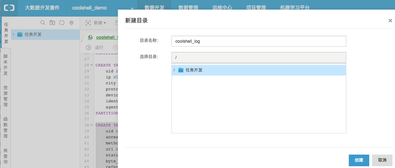Click the 目录名称: label
395x168 pixels.
(x=149, y=40)
